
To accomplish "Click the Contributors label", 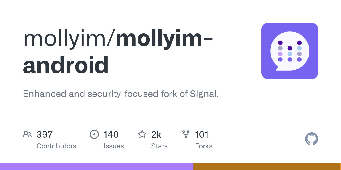I will coord(56,146).
